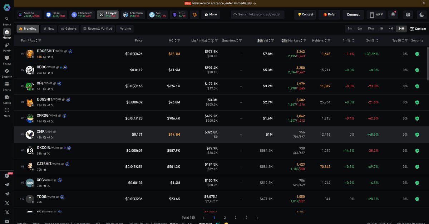Screen dimensions: 429x224
Task: Click the lock badge next to XPe
Action: pos(59,83)
